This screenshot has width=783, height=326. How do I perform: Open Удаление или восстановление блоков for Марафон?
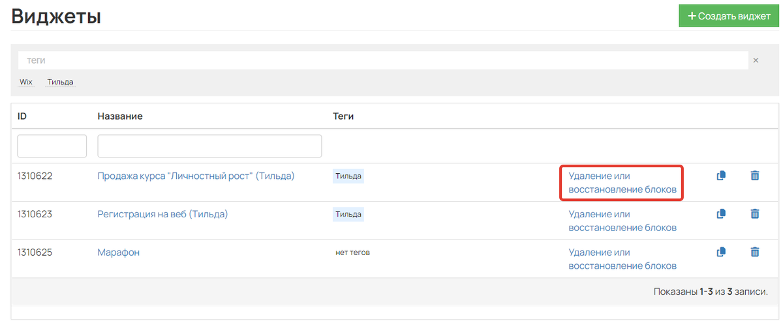pos(622,259)
